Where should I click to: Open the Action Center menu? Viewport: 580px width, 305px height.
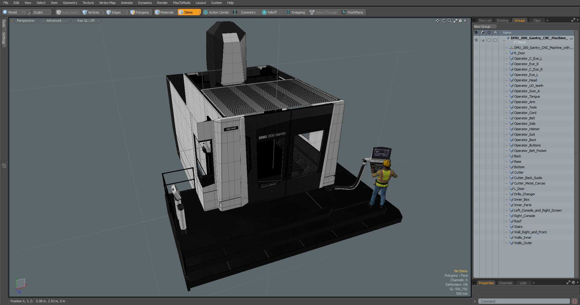click(216, 12)
